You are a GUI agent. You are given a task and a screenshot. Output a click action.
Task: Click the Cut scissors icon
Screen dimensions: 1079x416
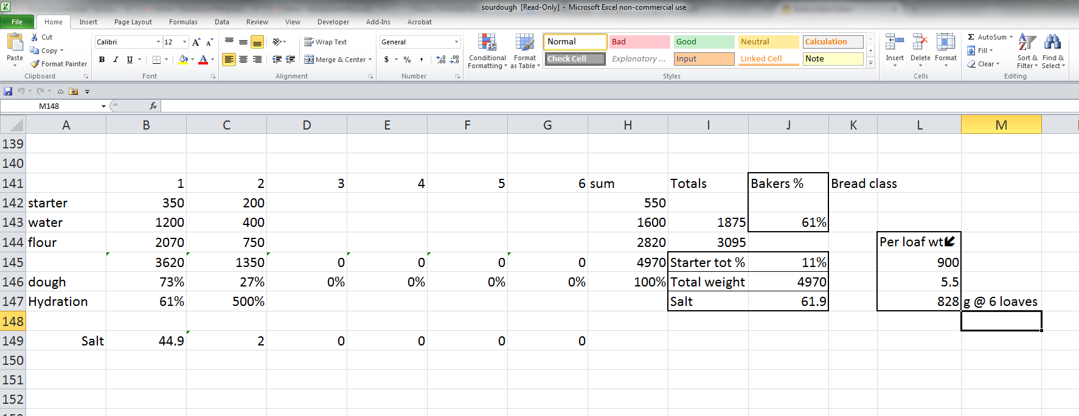coord(35,37)
